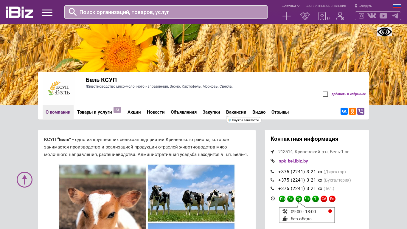Image resolution: width=407 pixels, height=229 pixels.
Task: Click the Бель КСУП company logo
Action: pos(59,89)
